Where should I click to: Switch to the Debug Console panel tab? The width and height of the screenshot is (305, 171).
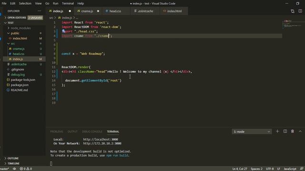pyautogui.click(x=92, y=132)
